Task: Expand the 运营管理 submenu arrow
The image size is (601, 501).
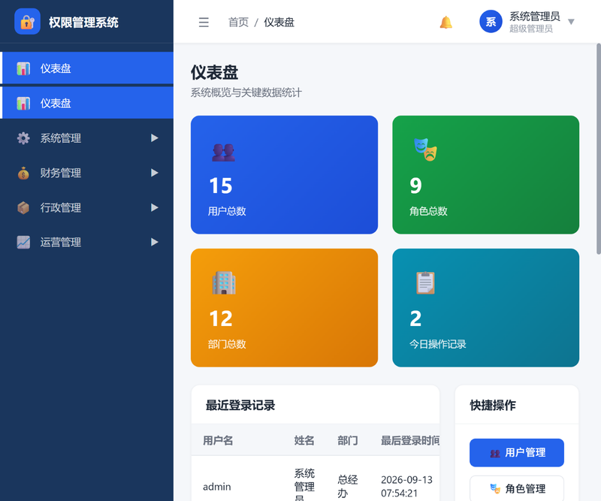Action: point(155,243)
